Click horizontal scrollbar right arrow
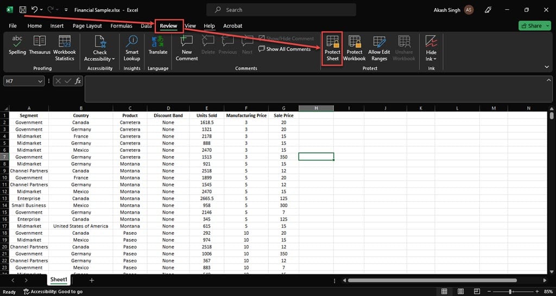 pyautogui.click(x=545, y=280)
